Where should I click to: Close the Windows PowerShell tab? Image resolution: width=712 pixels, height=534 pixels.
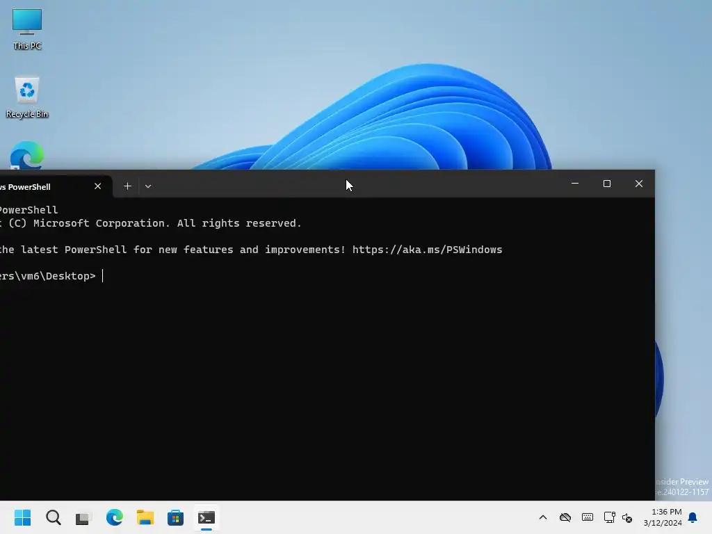point(97,186)
